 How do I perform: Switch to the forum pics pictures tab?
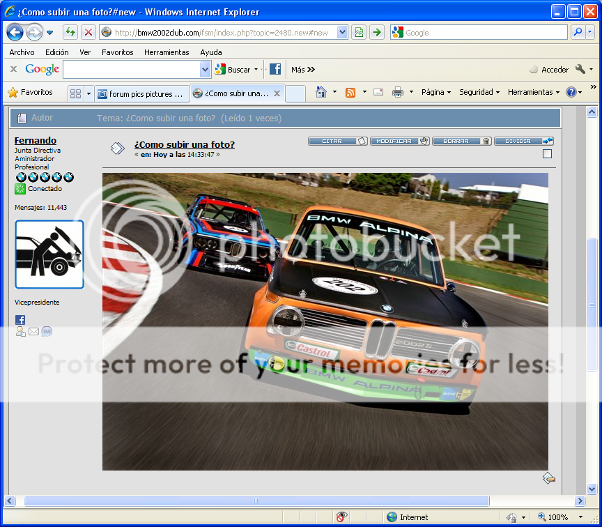pos(141,93)
